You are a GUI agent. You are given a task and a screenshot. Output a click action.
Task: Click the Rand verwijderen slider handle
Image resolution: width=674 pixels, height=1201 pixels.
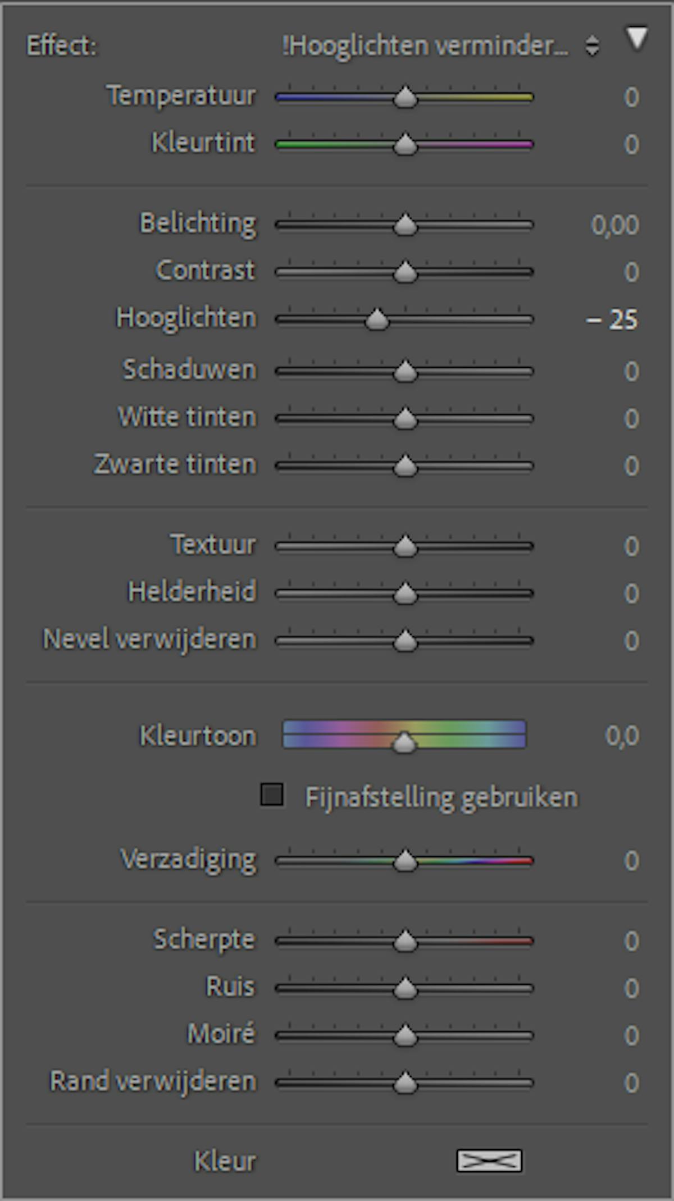pos(405,1083)
